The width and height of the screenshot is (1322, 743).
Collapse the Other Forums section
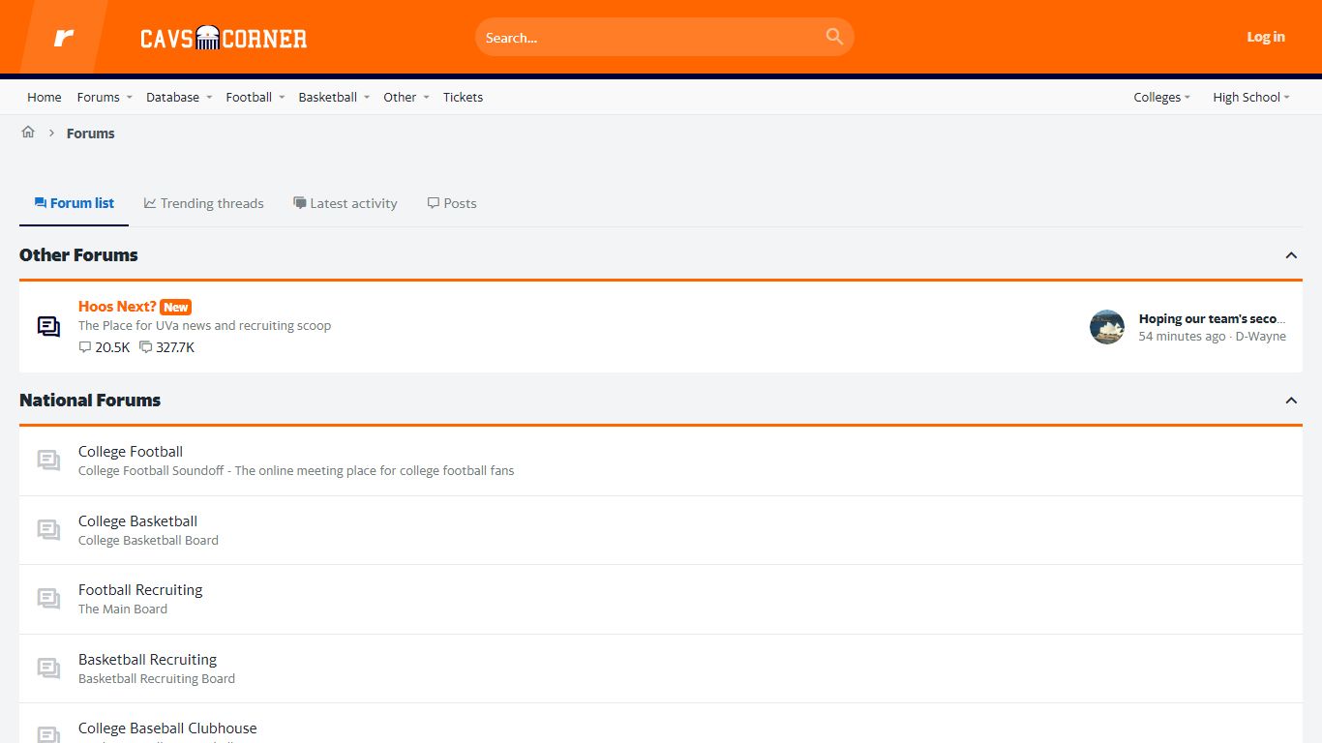click(1291, 255)
